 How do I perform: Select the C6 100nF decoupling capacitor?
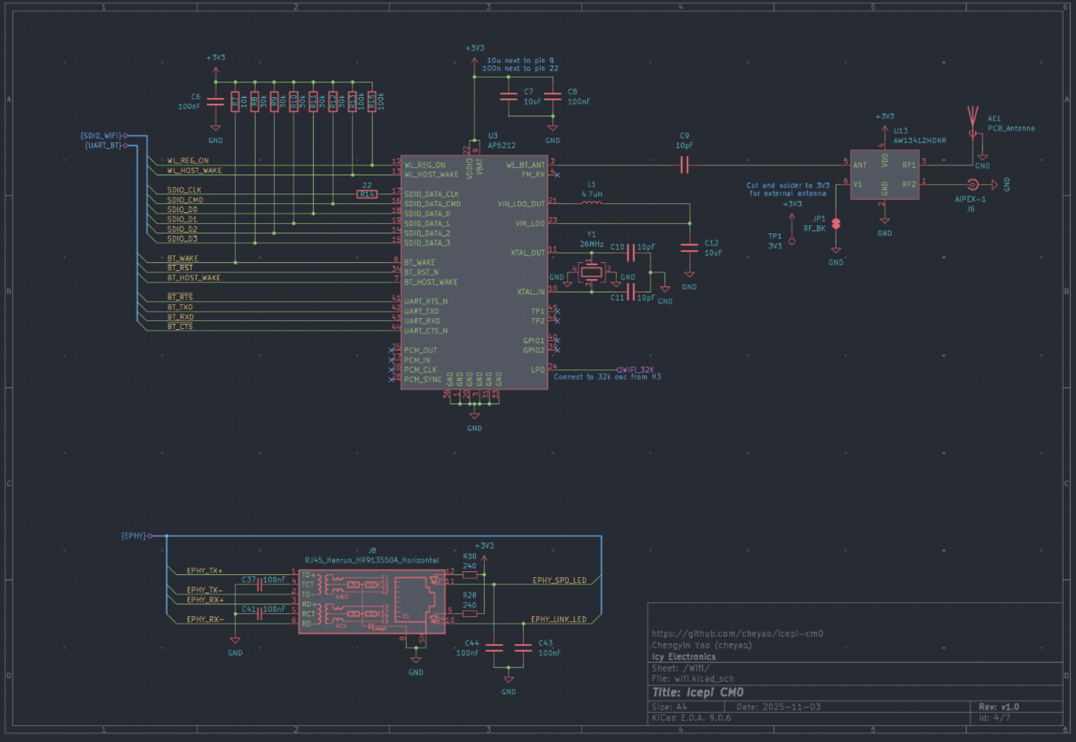pyautogui.click(x=215, y=102)
